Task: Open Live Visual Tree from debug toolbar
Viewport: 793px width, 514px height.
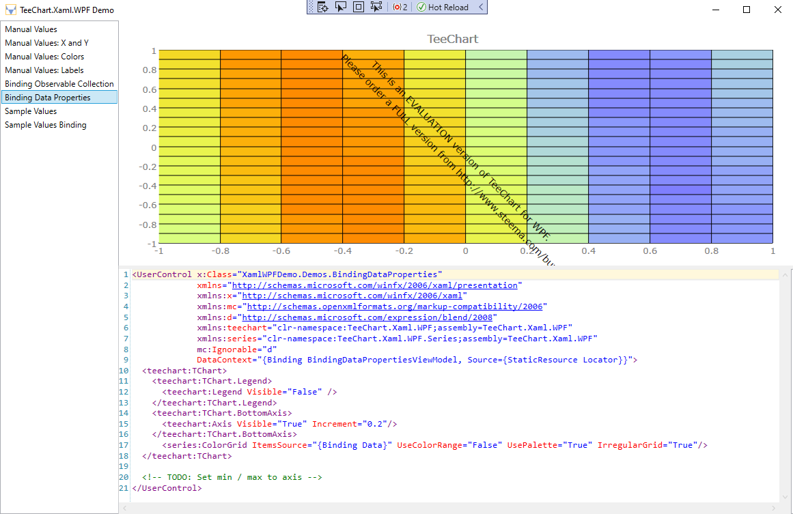Action: [x=322, y=7]
